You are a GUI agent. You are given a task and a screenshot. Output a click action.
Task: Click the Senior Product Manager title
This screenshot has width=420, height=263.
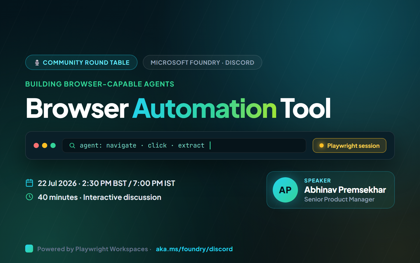pyautogui.click(x=339, y=199)
